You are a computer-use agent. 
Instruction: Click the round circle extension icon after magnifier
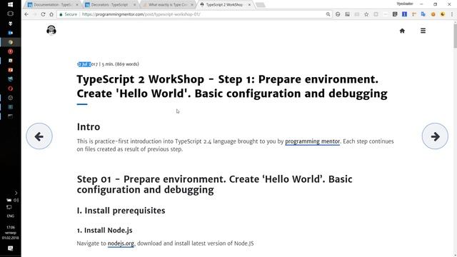tap(338, 14)
